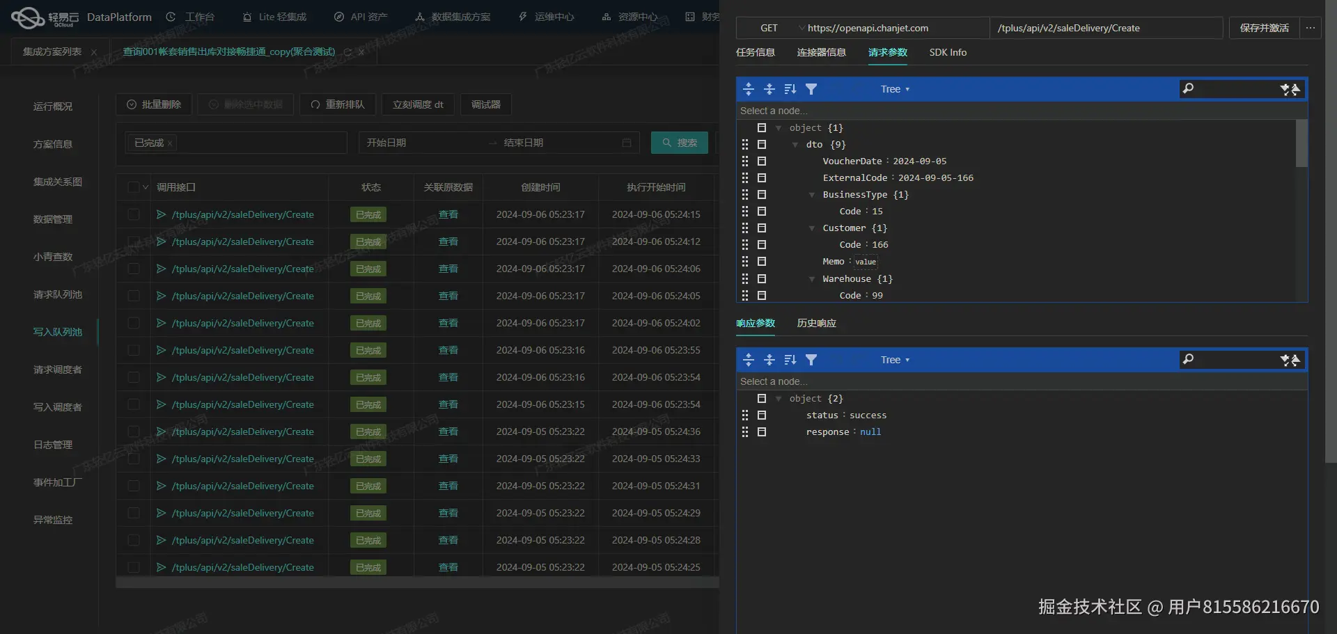Click the 重新排队 button
This screenshot has height=634, width=1337.
pyautogui.click(x=338, y=104)
